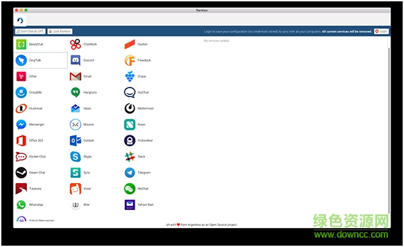Click the services list vertical scrollbar
Viewport: 404px width, 247px height.
click(x=389, y=130)
